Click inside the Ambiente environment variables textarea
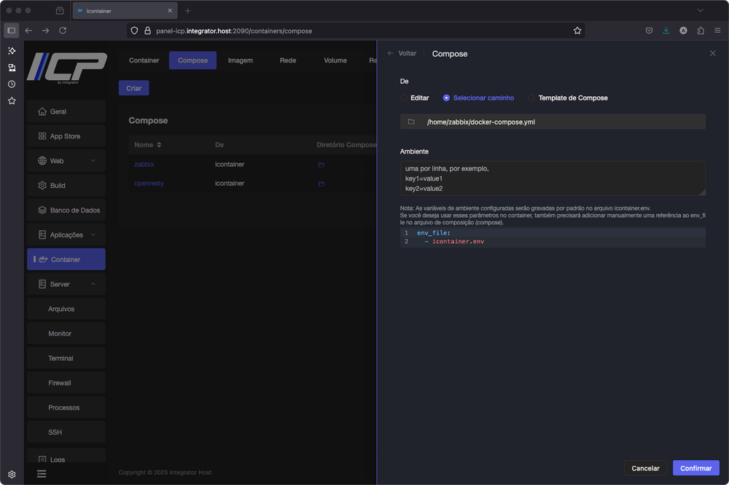This screenshot has height=485, width=729. (550, 178)
